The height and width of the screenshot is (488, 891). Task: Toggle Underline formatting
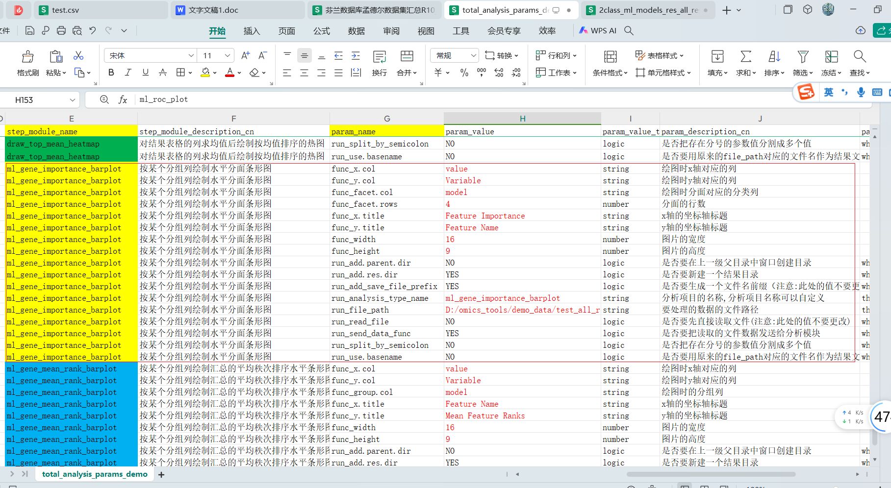coord(145,73)
